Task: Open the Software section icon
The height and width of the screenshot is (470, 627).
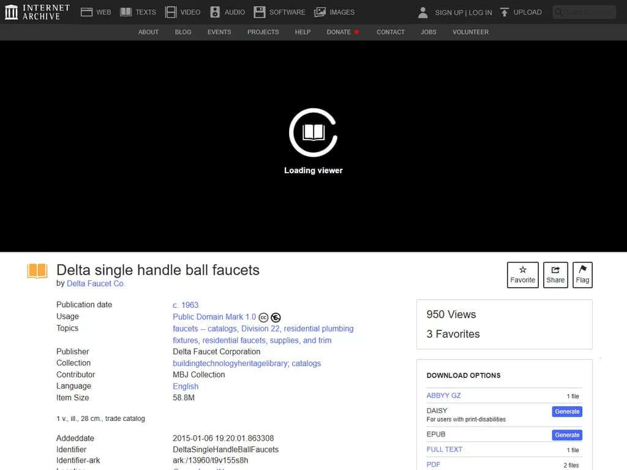Action: (x=260, y=12)
